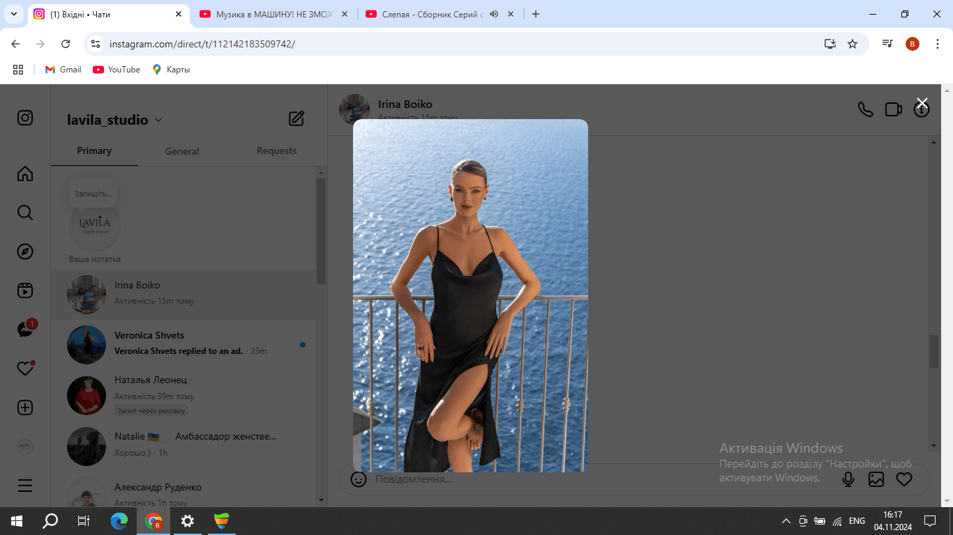Open the Chrome menu three dots
This screenshot has width=953, height=535.
coord(937,44)
